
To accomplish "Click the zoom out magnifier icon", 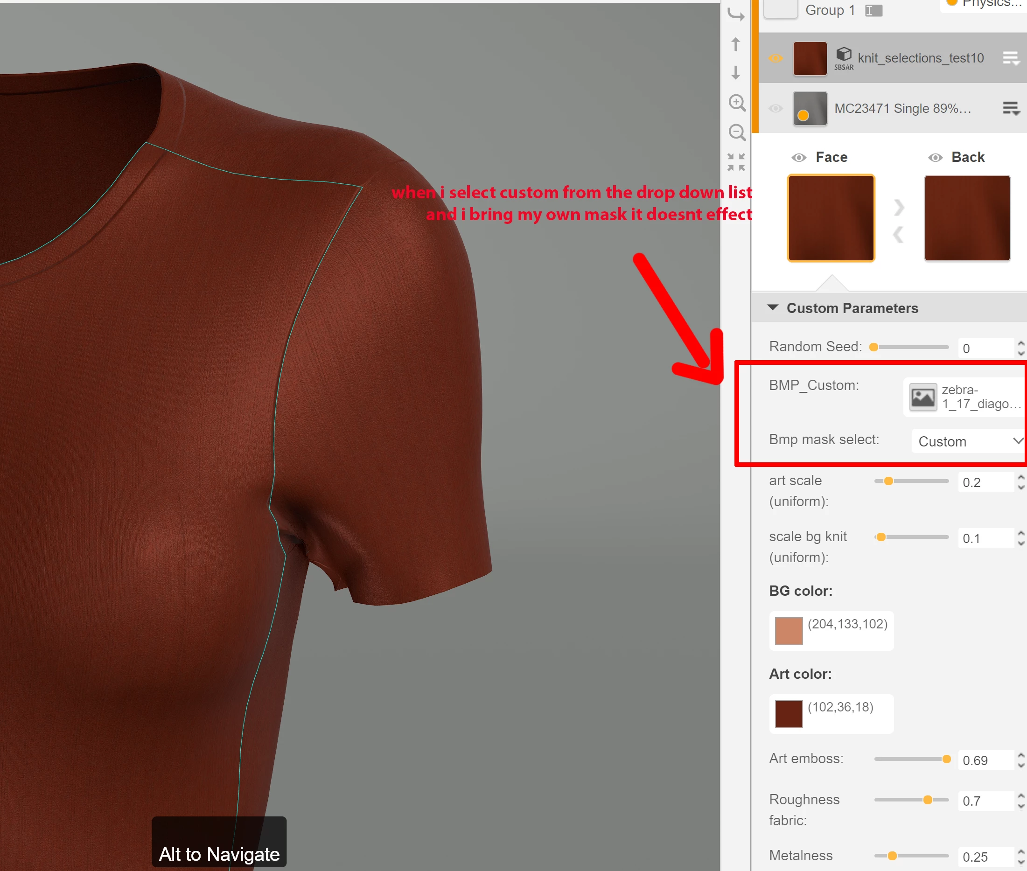I will (x=737, y=132).
